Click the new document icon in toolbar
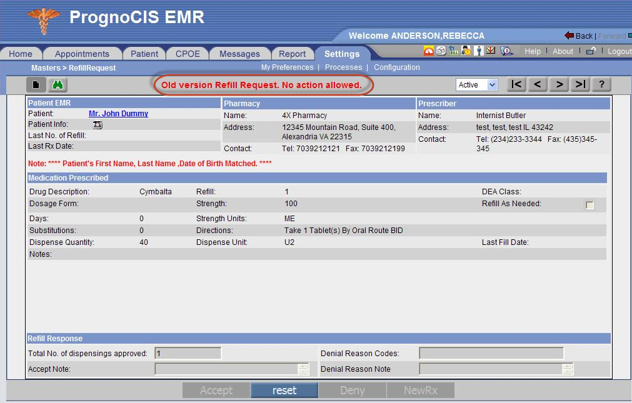The height and width of the screenshot is (403, 632). [x=36, y=84]
